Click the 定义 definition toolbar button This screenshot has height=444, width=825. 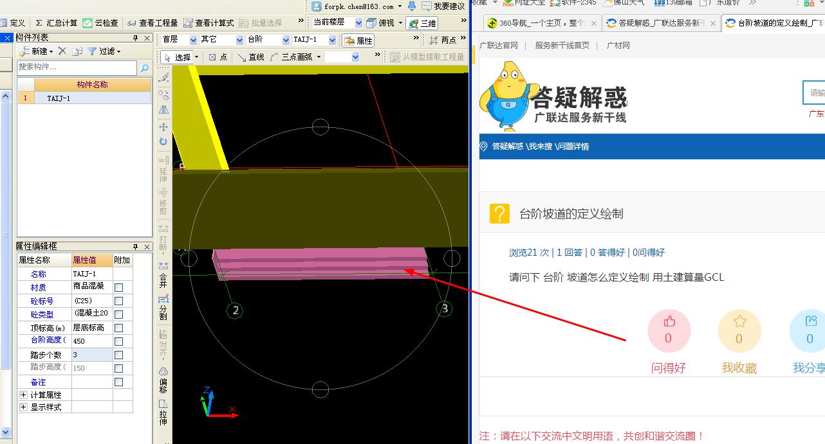click(x=13, y=22)
